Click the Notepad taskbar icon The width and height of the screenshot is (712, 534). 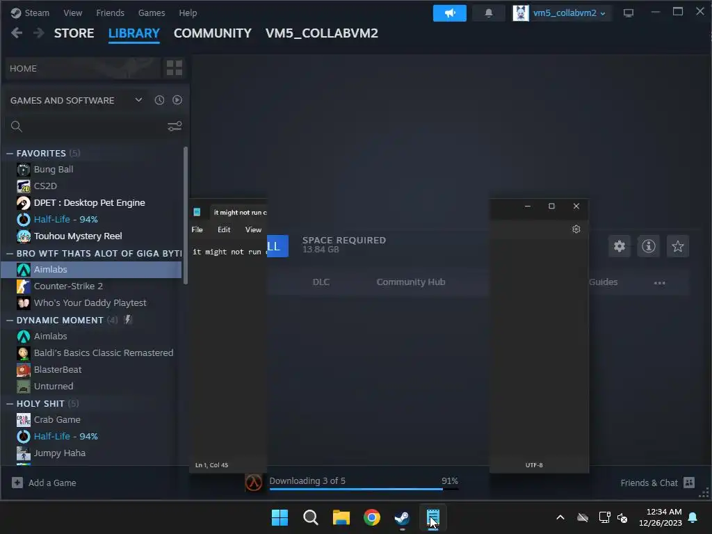pos(432,517)
